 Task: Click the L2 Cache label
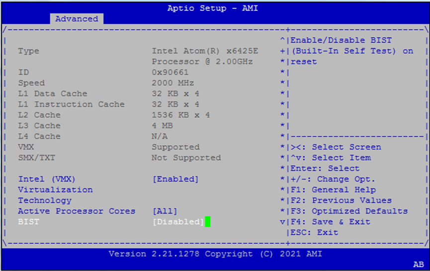click(39, 115)
